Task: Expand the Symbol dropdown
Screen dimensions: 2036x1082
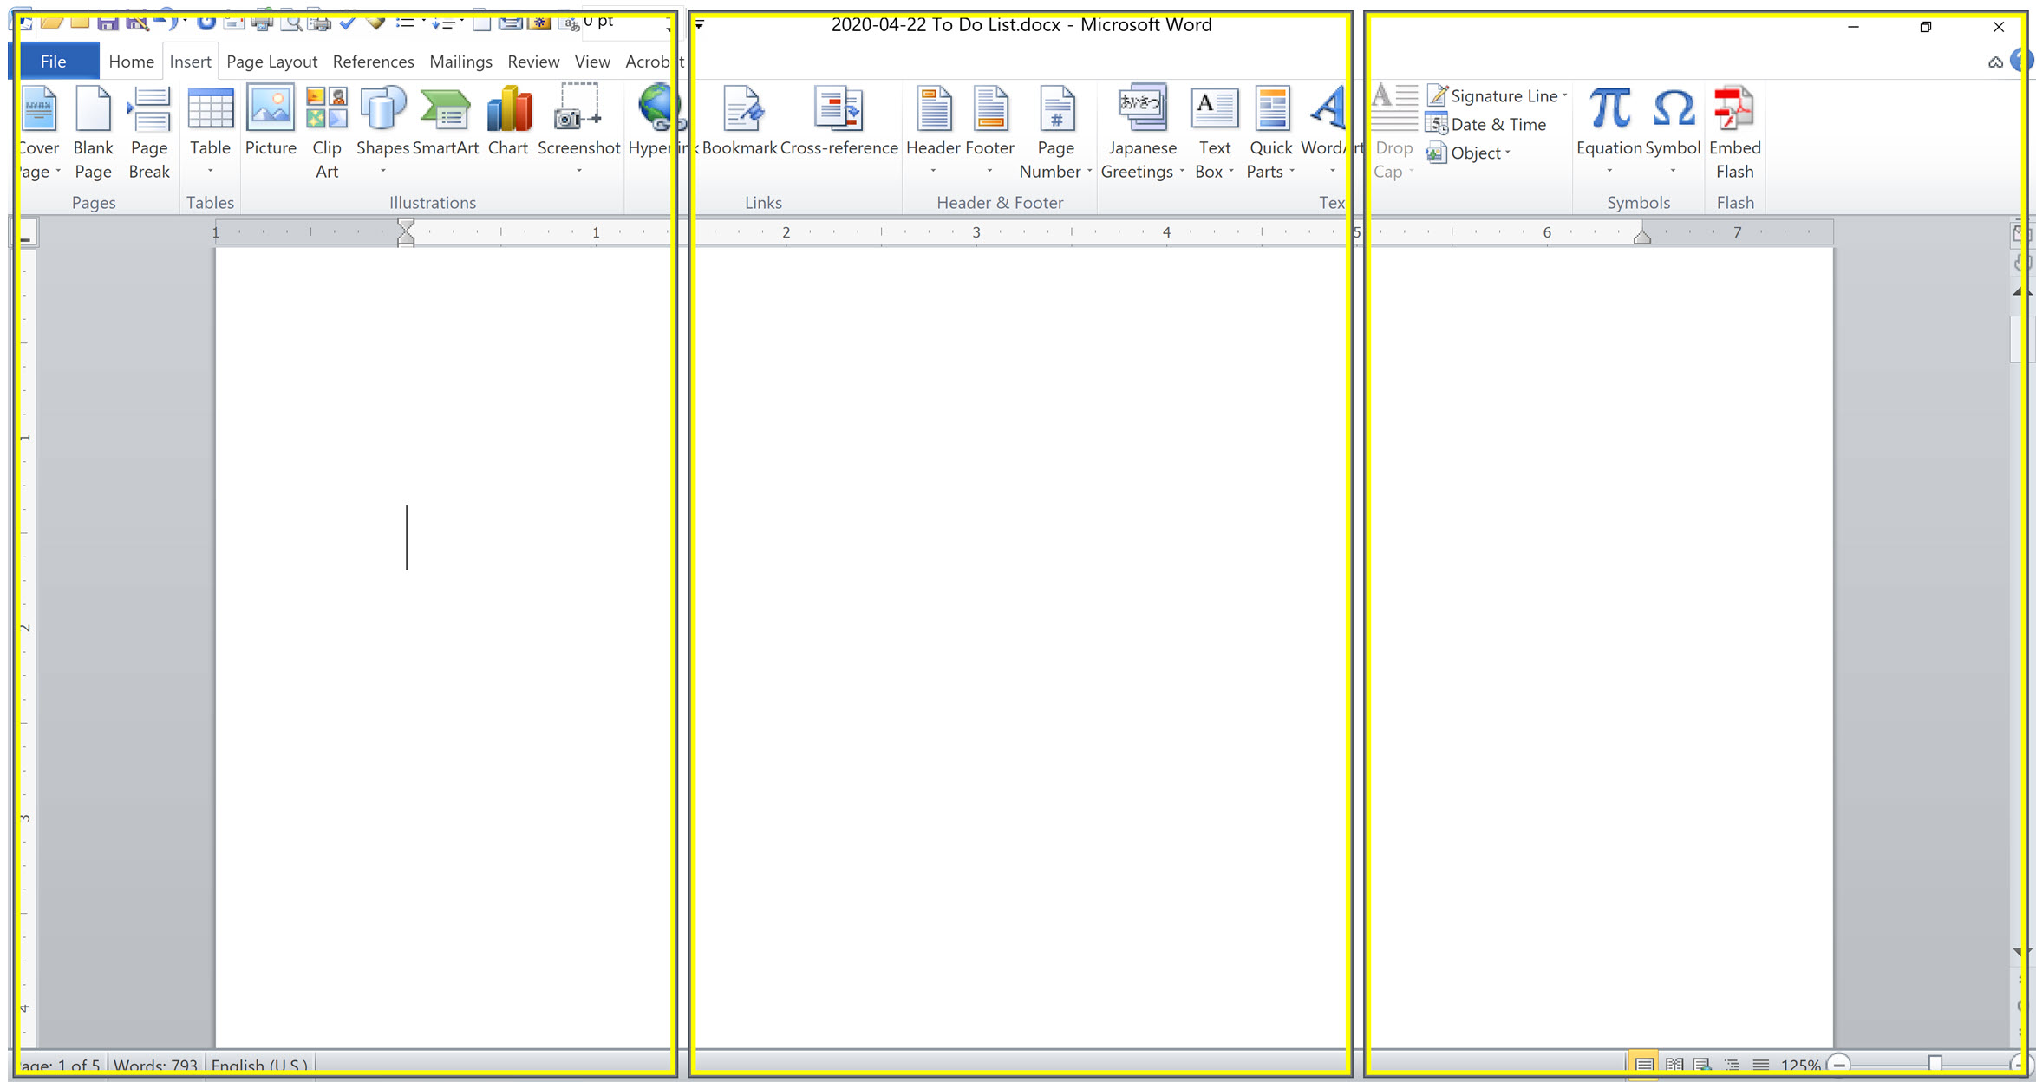Action: 1673,171
